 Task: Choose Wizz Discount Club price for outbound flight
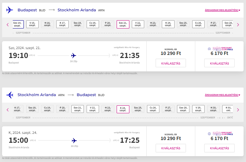pos(219,63)
